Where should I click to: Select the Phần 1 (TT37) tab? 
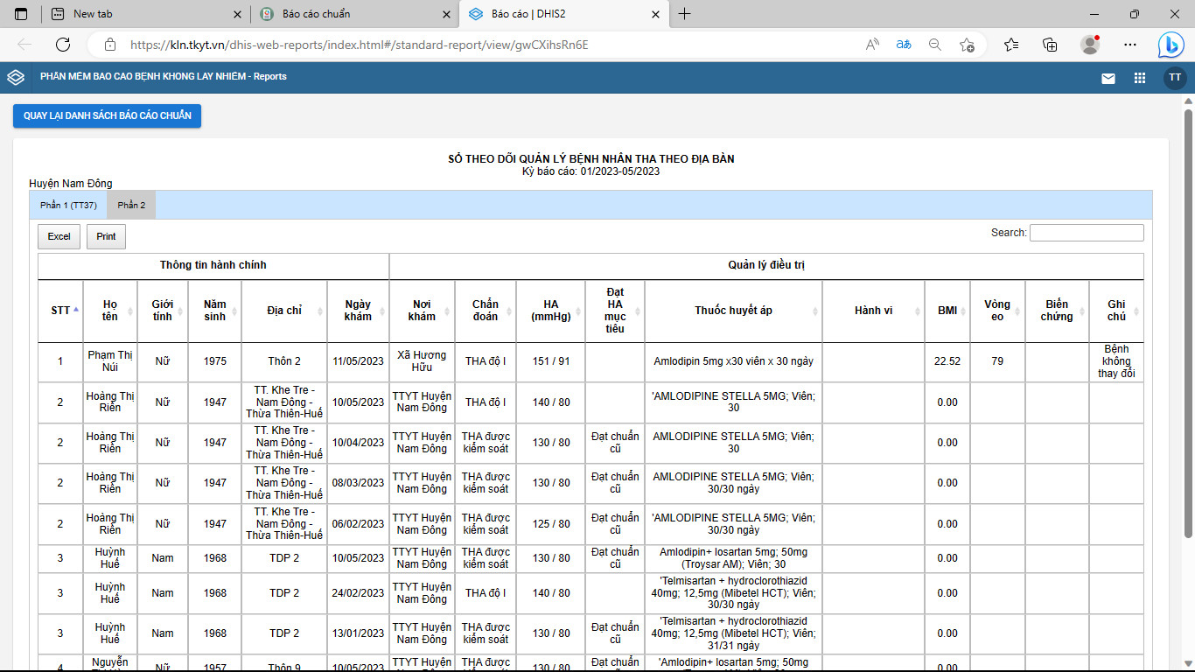point(68,205)
